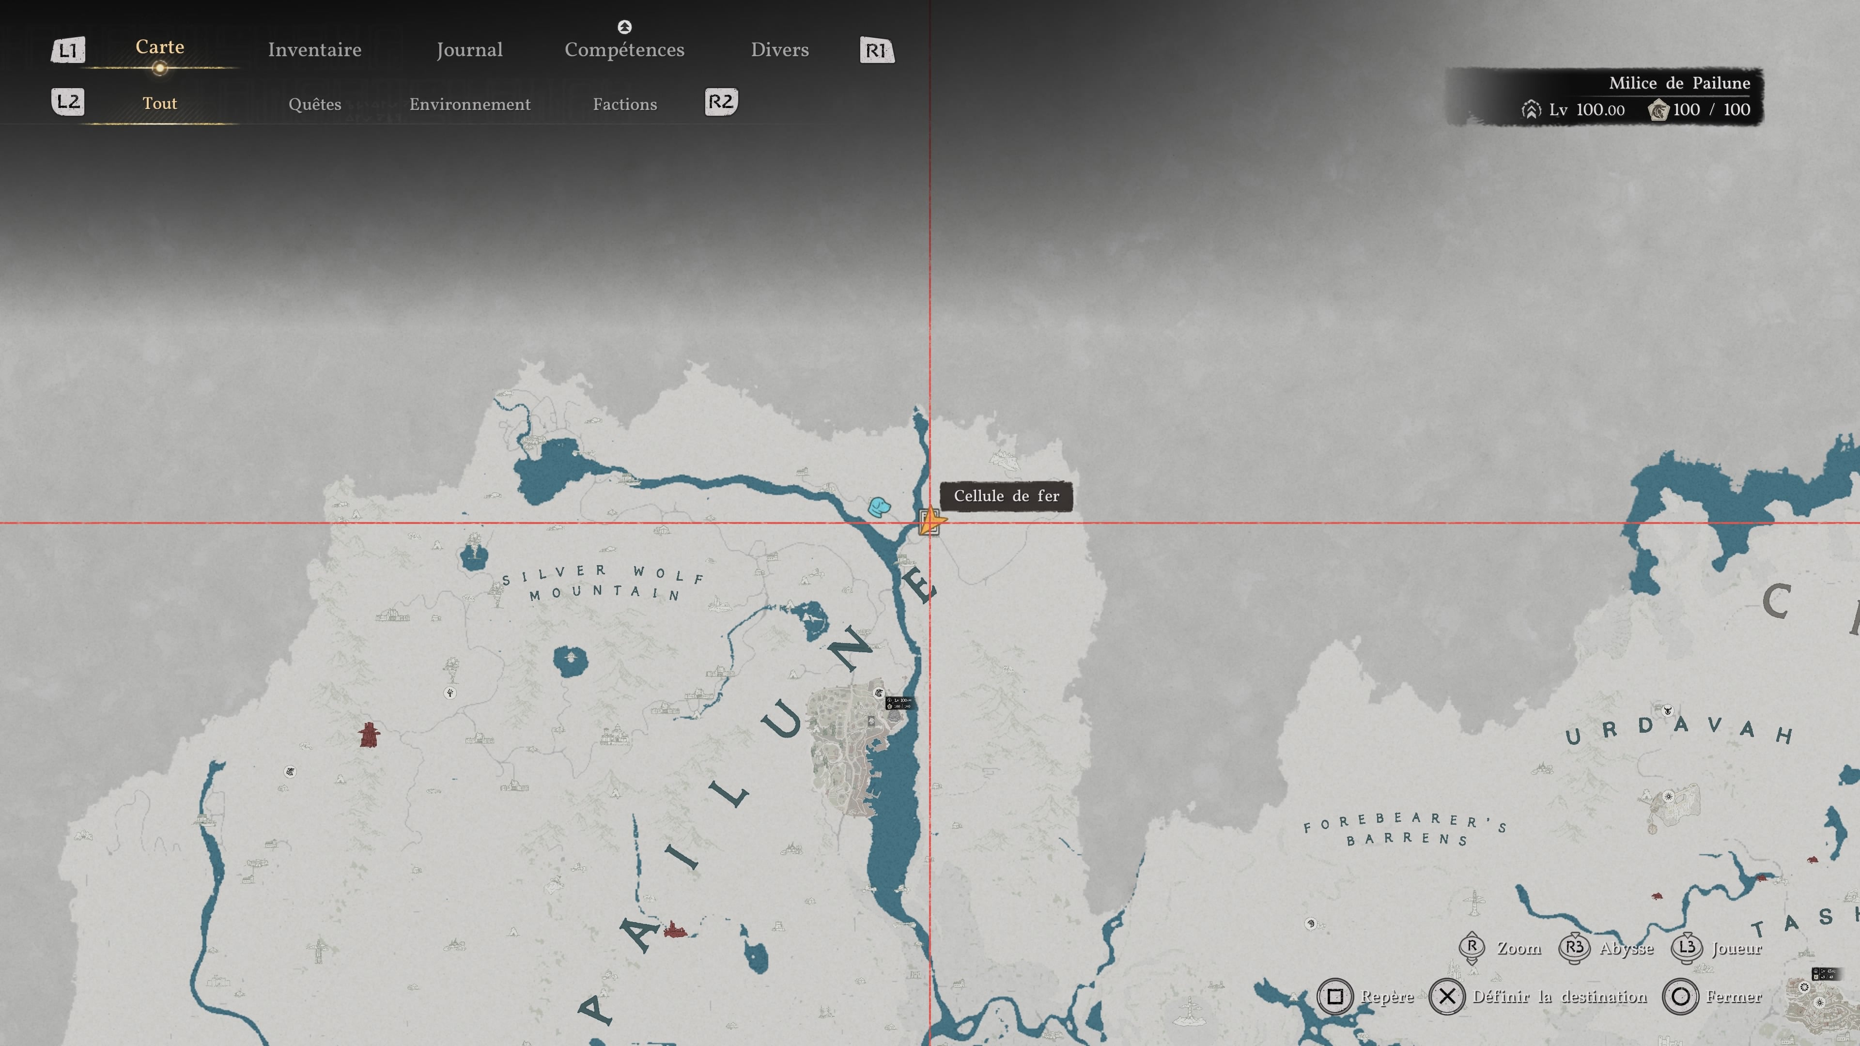Click the tree emblem marker below Silver Wolf Mountain

click(450, 693)
